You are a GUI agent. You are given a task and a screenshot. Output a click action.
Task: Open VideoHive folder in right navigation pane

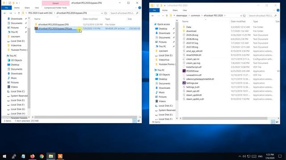point(164,60)
